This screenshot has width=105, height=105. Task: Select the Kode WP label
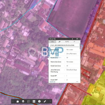tap(53, 76)
